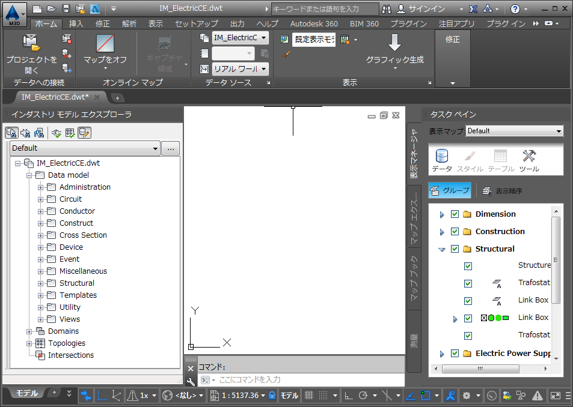Click the ellipsis (...) button in explorer
Image resolution: width=573 pixels, height=407 pixels.
[x=171, y=148]
